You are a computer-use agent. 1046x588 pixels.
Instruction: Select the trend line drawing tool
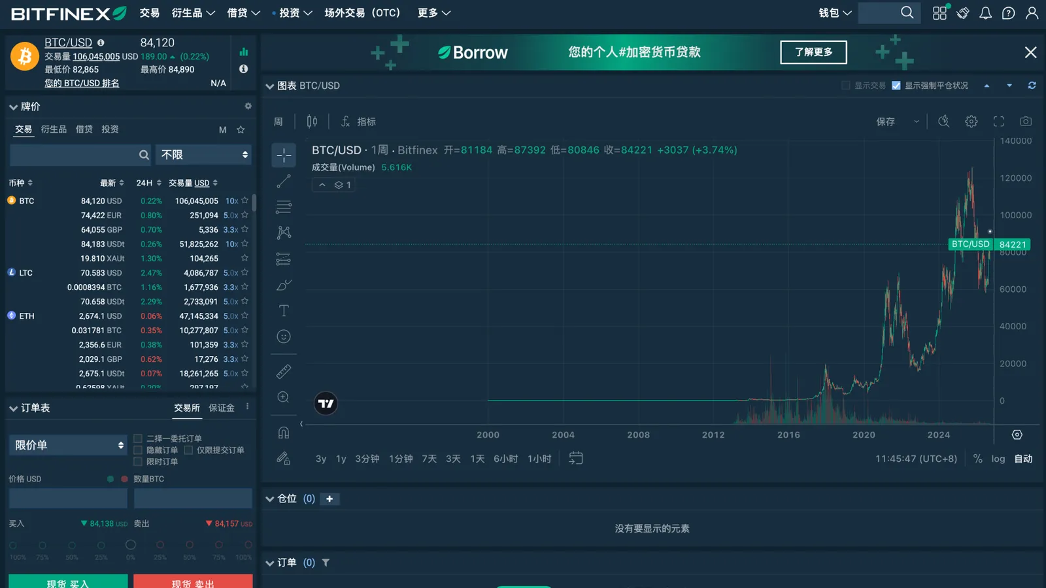[284, 181]
